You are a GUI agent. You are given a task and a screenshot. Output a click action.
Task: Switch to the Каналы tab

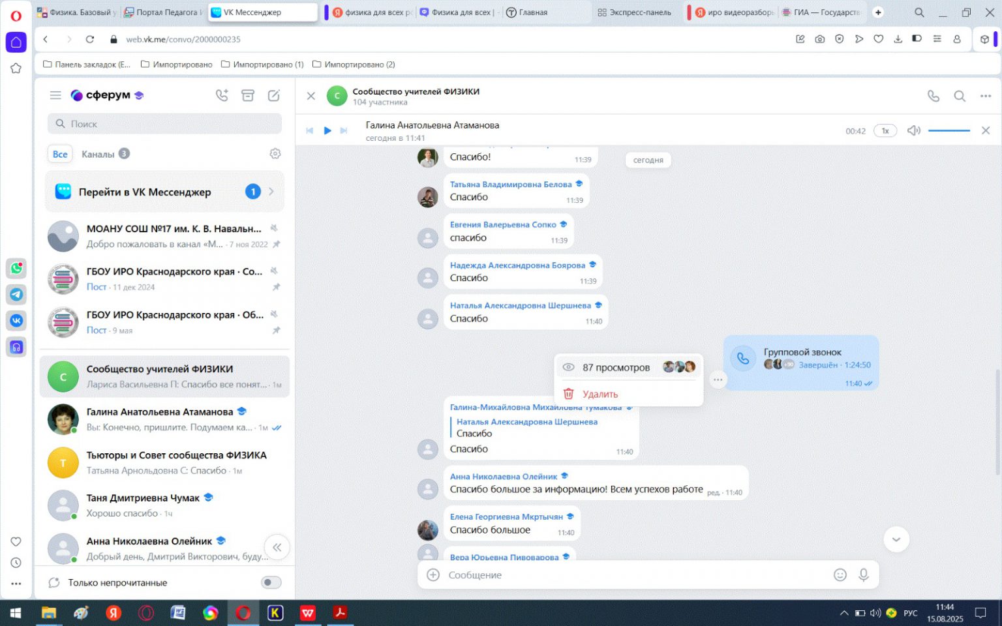tap(98, 154)
